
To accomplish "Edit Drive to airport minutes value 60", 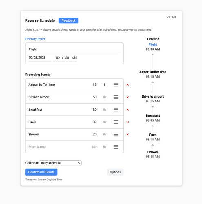I will (x=95, y=97).
